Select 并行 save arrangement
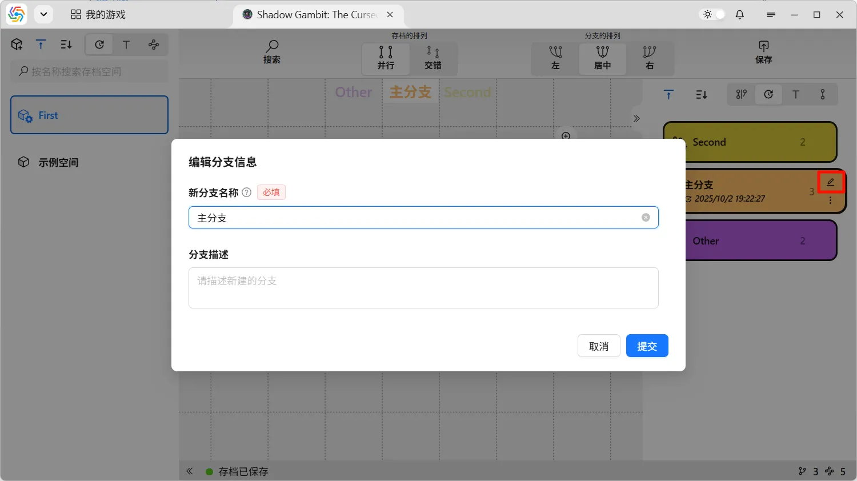Screen dimensions: 857x481 pyautogui.click(x=386, y=58)
